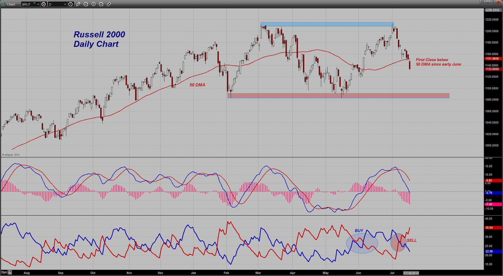
Task: Select the blue BUY ellipse drawing
Action: (362, 243)
